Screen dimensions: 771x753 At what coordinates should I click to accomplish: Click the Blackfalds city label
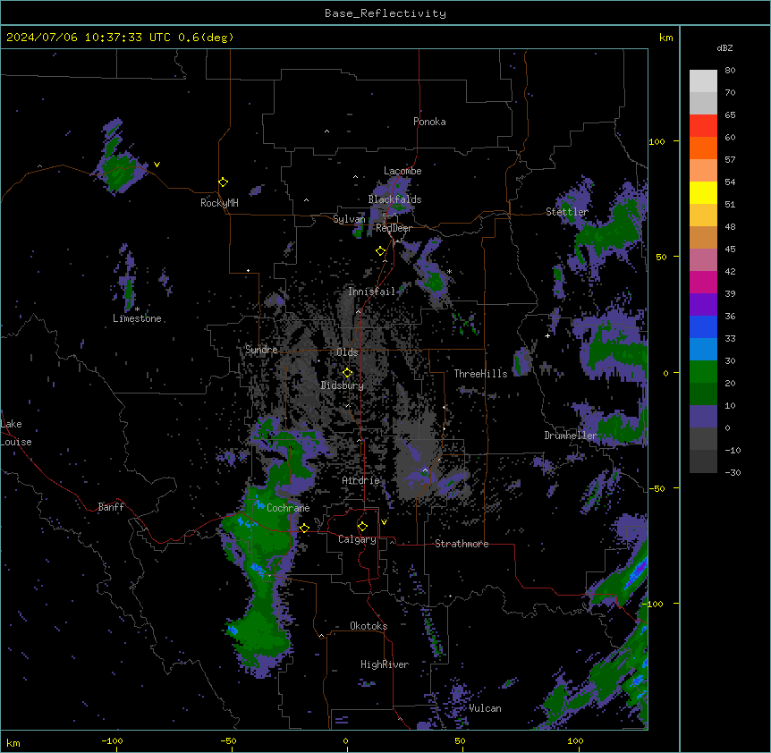pyautogui.click(x=394, y=199)
